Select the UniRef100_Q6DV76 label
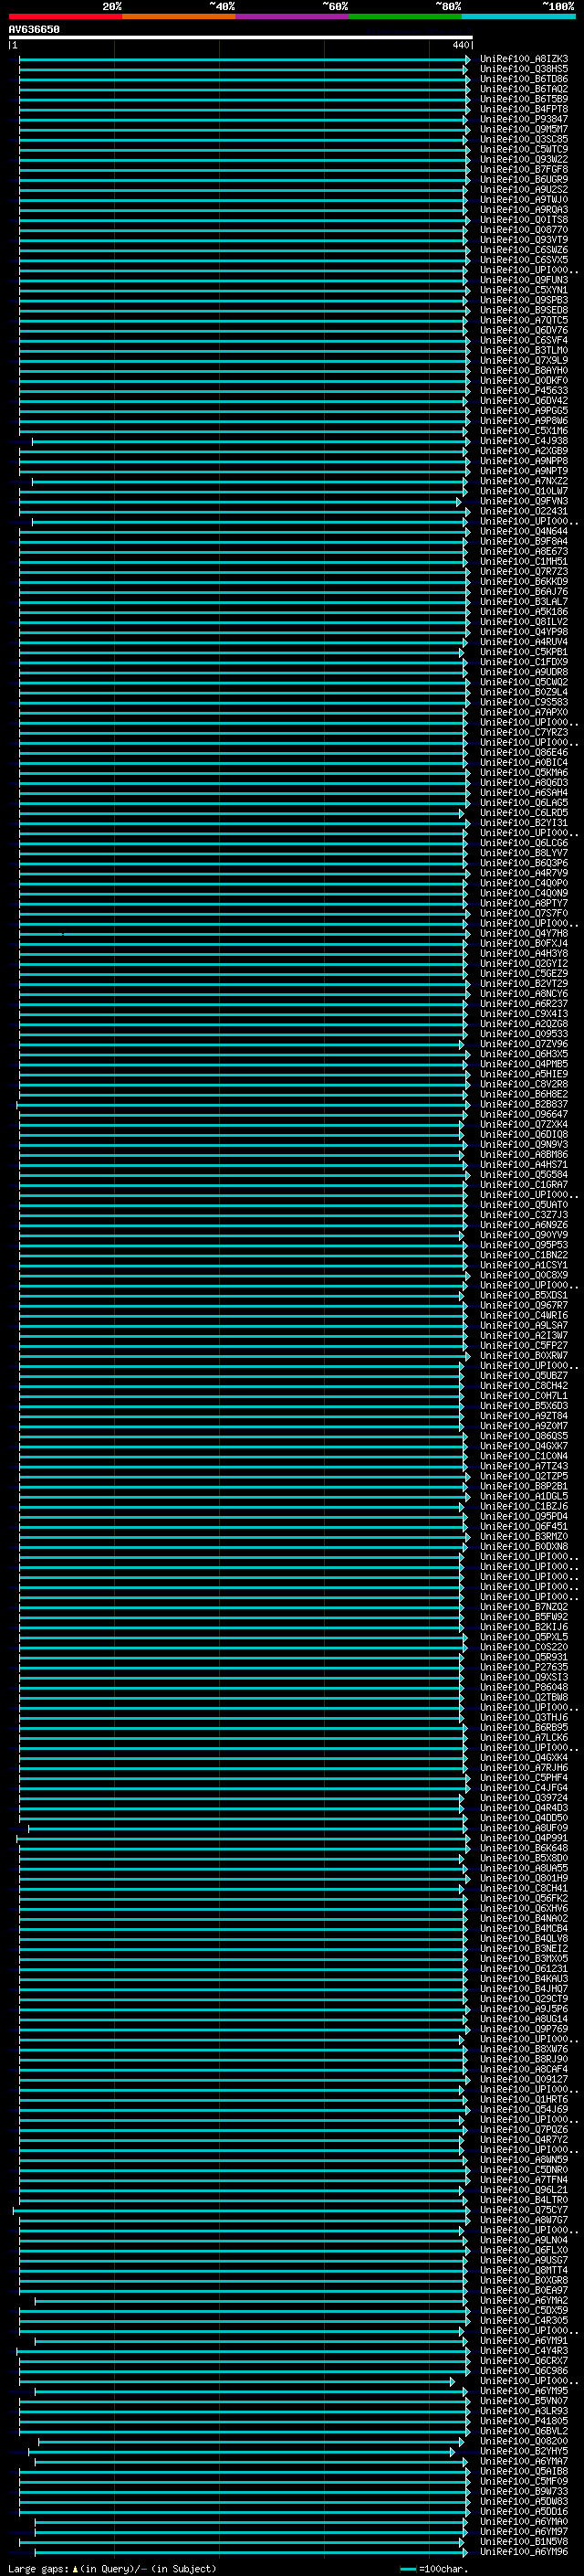The height and width of the screenshot is (2576, 584). (x=523, y=330)
